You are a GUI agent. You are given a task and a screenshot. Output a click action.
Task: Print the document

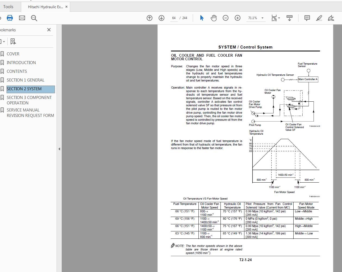[x=10, y=18]
